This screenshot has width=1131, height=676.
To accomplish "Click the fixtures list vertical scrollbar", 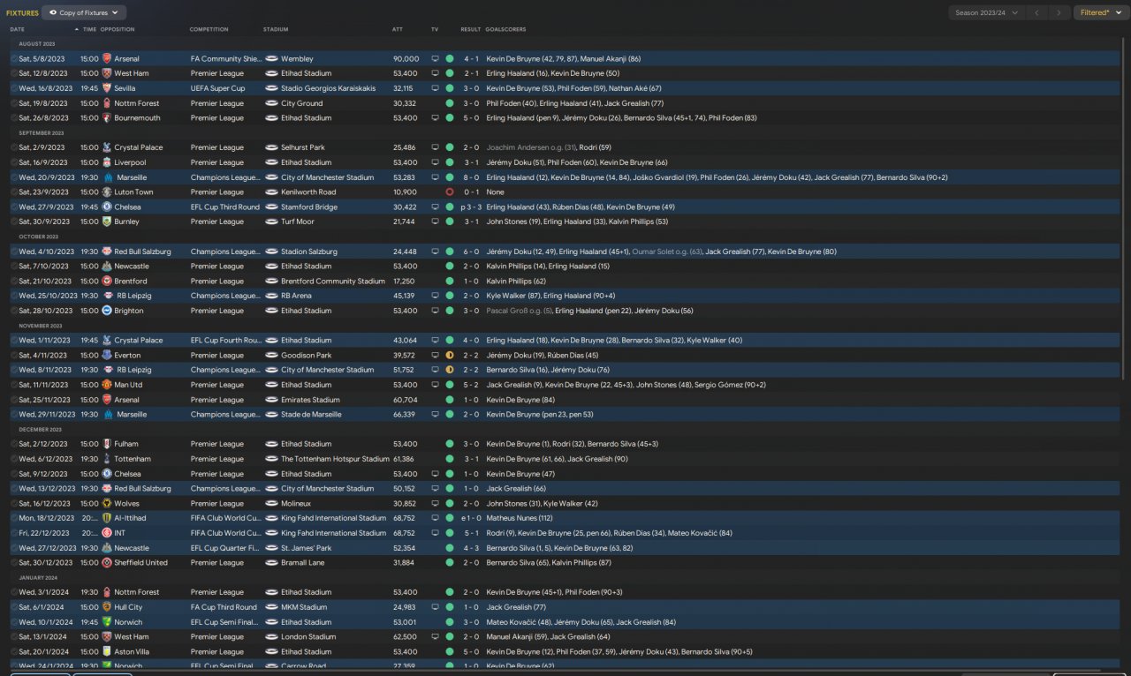I will click(1125, 209).
